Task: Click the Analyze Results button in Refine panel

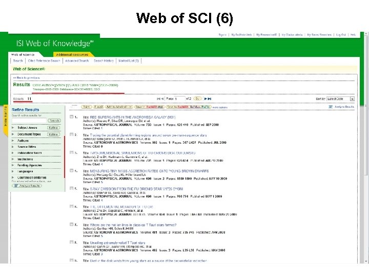Action: (27, 186)
